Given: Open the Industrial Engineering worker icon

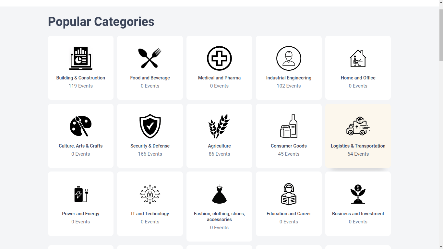Looking at the screenshot, I should tap(289, 58).
